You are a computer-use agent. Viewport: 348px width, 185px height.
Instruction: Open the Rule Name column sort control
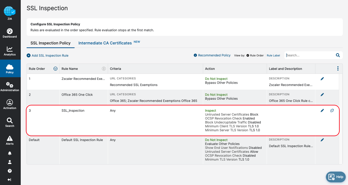click(x=103, y=69)
